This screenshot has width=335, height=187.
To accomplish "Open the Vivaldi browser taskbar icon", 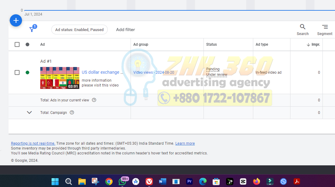I will click(x=149, y=182).
